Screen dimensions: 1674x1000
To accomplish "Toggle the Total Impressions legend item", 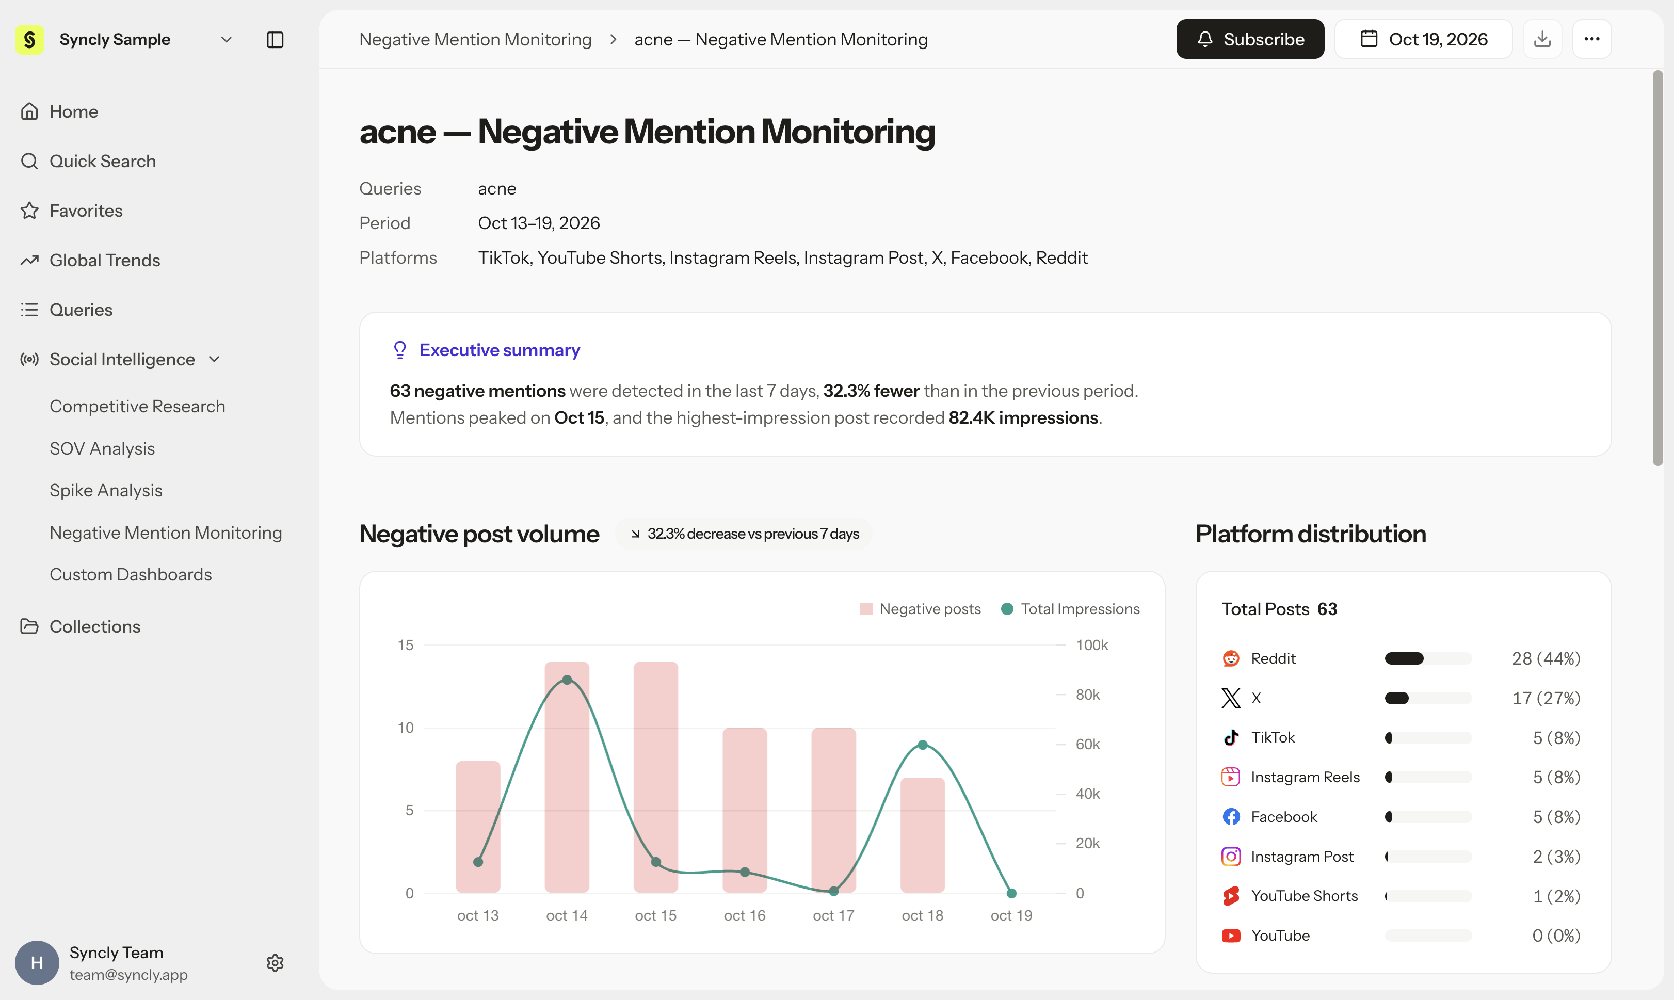I will point(1071,609).
